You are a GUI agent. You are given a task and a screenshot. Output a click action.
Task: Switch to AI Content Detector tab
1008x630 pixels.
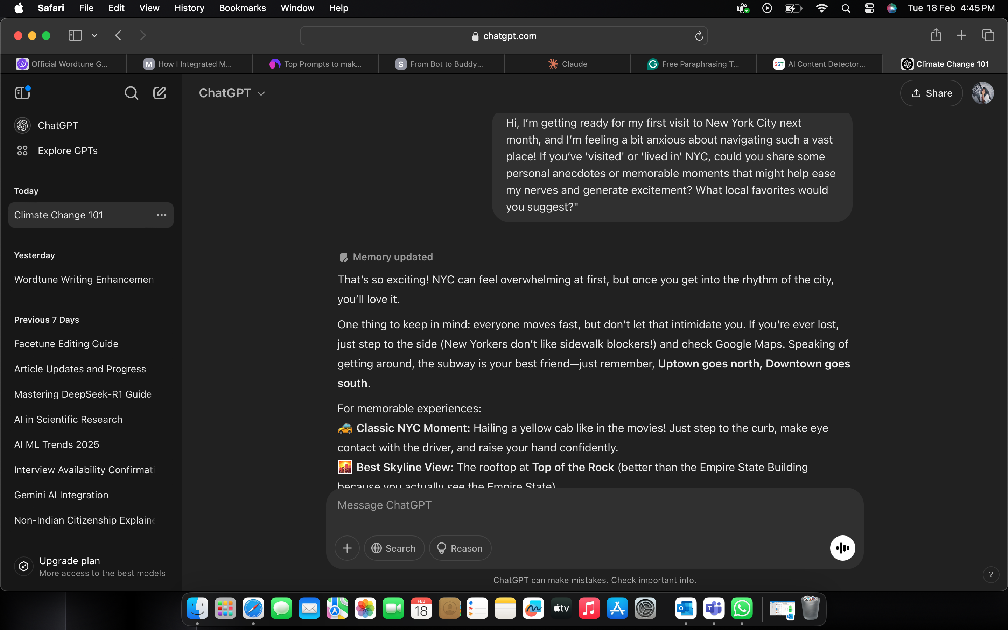pos(819,64)
